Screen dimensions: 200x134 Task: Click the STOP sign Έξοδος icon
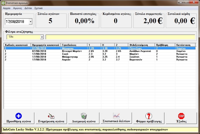pos(181,116)
